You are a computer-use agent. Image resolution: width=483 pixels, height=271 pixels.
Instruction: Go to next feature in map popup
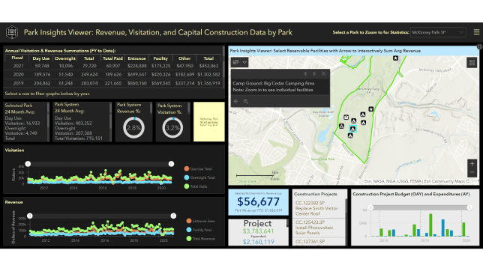click(x=314, y=74)
